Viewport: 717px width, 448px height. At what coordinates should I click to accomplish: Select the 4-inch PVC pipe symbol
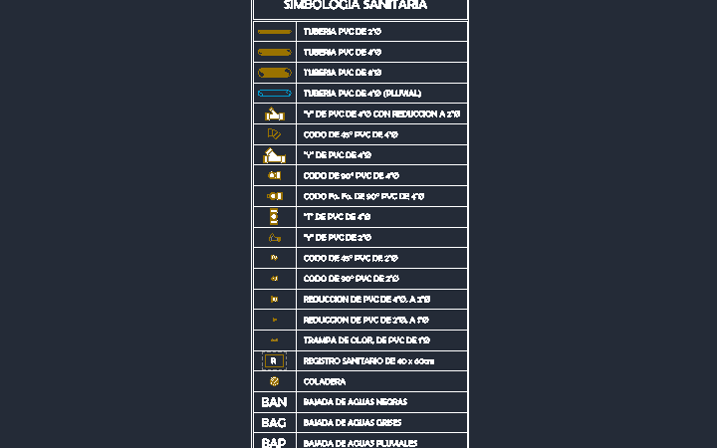click(275, 52)
